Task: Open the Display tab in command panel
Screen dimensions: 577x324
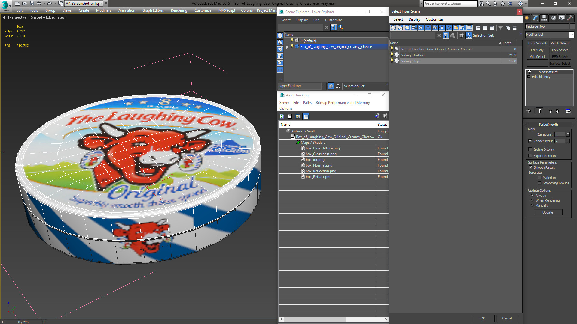Action: tap(562, 18)
